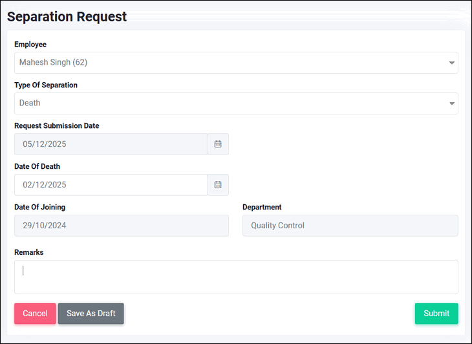Click the Department label text
472x344 pixels.
point(262,208)
